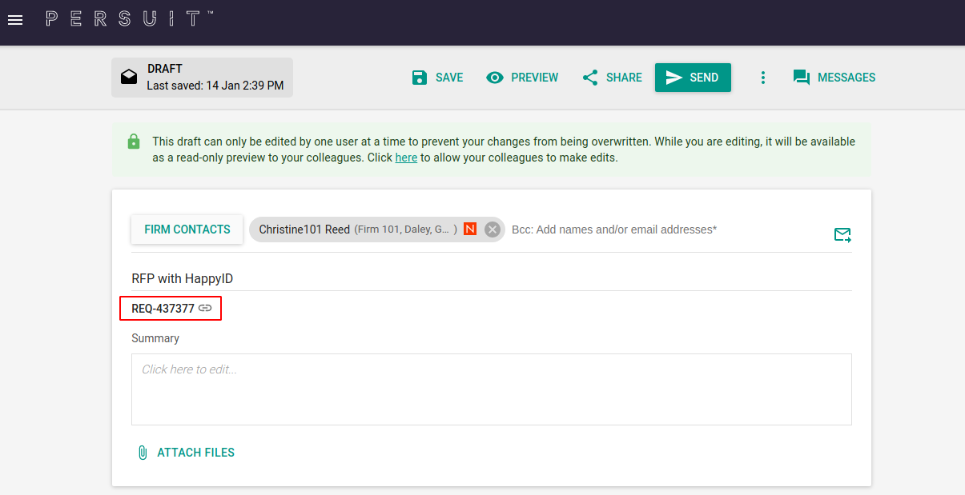
Task: Preview the request with eye icon
Action: [522, 78]
